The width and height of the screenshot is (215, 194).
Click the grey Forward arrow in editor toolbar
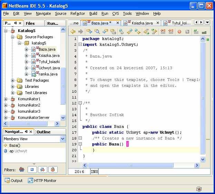(x=81, y=31)
